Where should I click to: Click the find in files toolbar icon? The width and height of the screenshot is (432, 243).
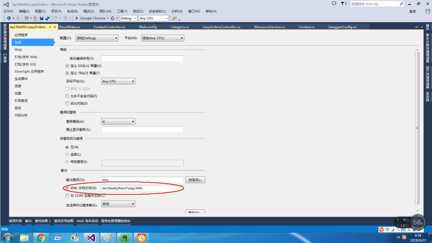coord(175,18)
